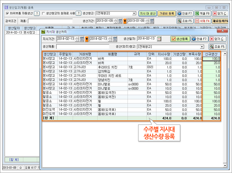Close the 지시대 생산처리 dialog
Screen dimensions: 232x173
(x=222, y=31)
